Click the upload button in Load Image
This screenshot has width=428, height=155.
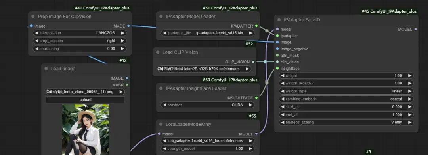tap(86, 100)
